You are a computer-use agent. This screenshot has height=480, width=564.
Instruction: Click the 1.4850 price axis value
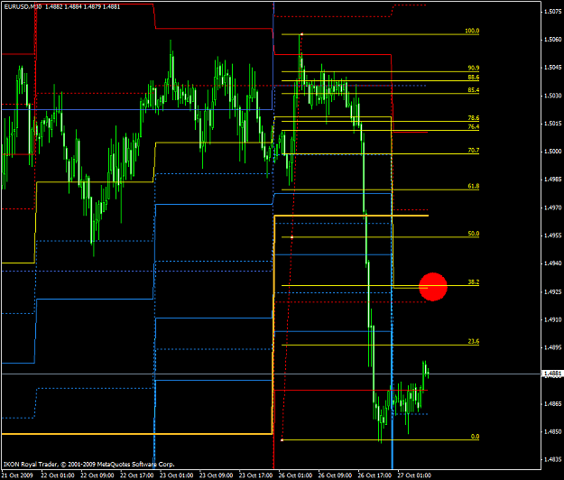[x=552, y=431]
